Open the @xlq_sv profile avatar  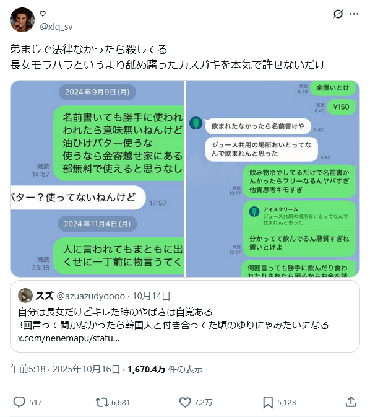tap(22, 20)
